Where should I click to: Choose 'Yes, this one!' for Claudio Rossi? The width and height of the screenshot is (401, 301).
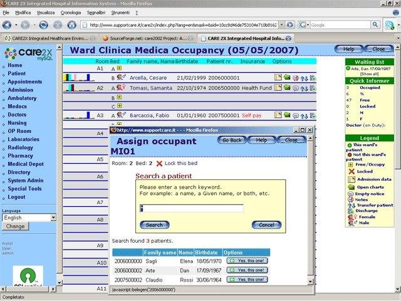pos(247,280)
